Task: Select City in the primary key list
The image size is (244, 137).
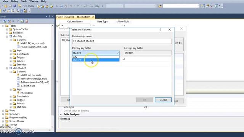Action: [x=96, y=57]
